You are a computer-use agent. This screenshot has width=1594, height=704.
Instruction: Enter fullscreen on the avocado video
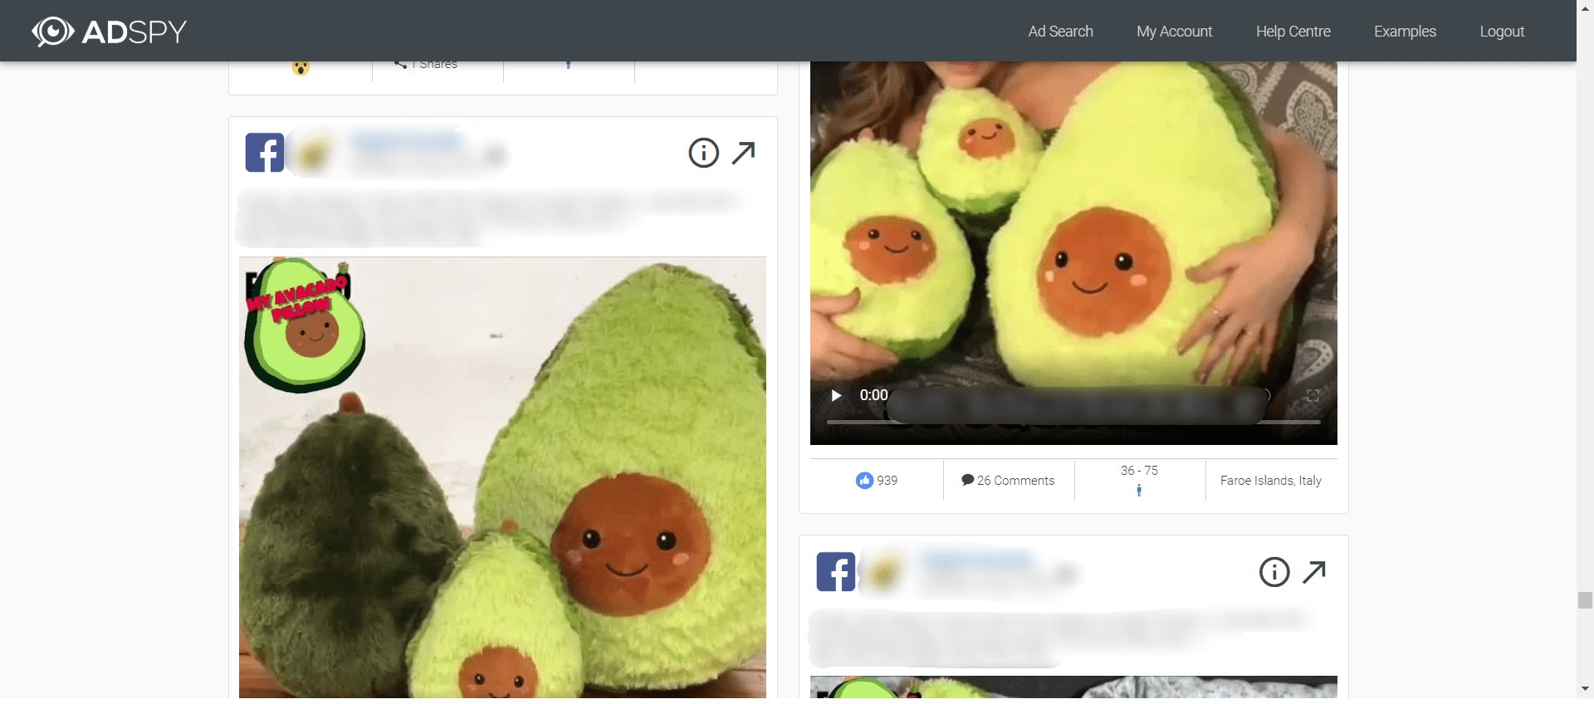pyautogui.click(x=1312, y=395)
